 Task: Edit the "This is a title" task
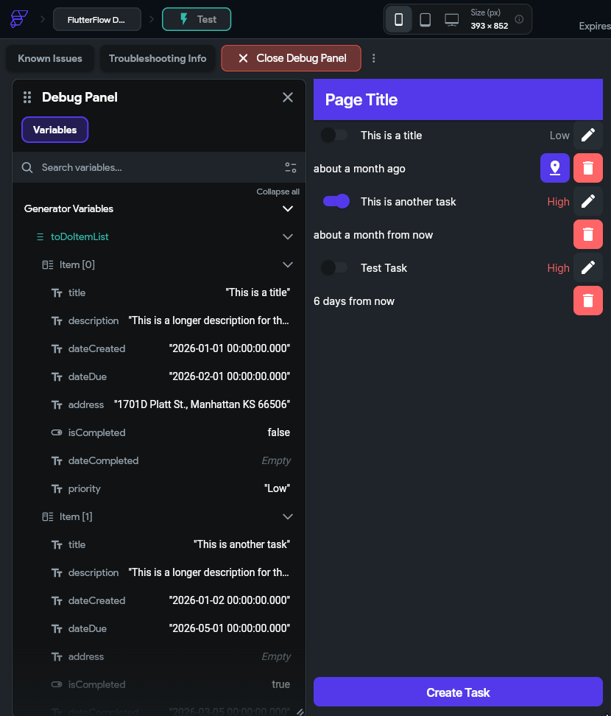[587, 135]
